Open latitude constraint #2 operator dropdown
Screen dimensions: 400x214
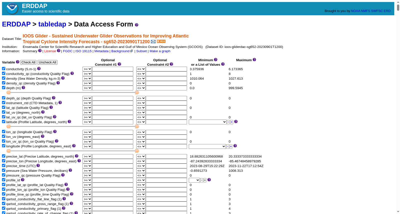coord(141,122)
